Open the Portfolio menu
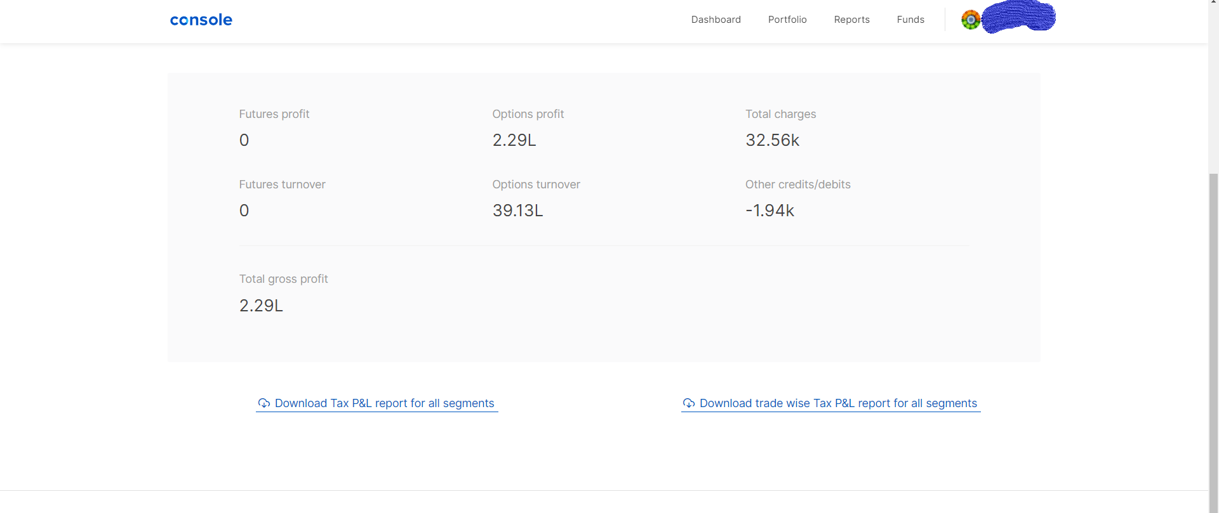 click(787, 20)
